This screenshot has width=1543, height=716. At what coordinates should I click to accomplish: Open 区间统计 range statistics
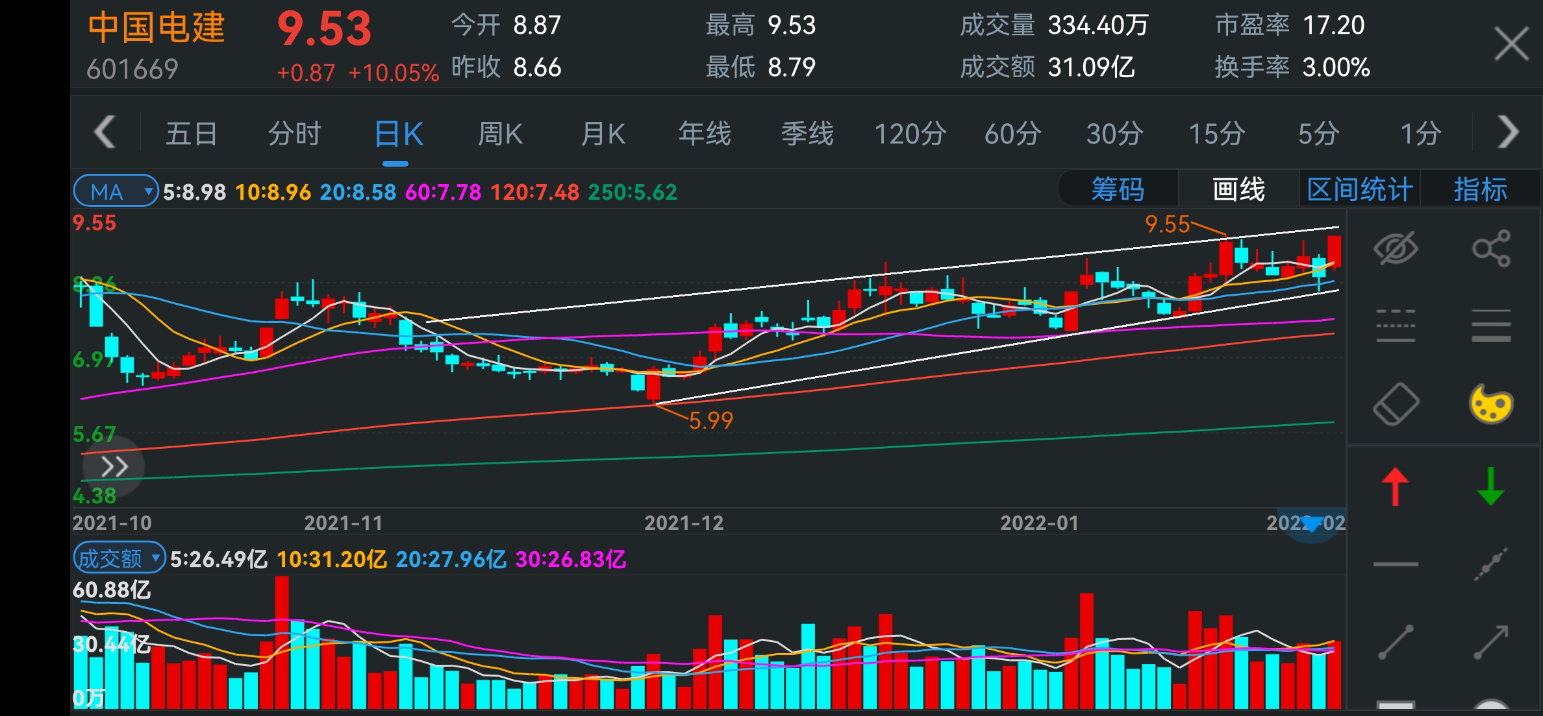pos(1360,189)
